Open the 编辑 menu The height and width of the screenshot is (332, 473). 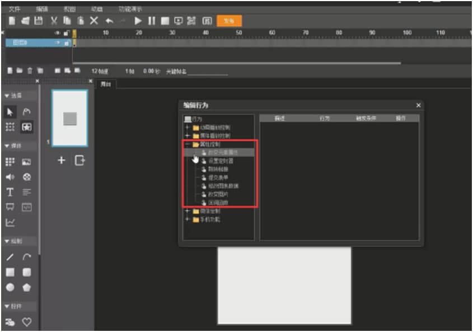click(42, 9)
